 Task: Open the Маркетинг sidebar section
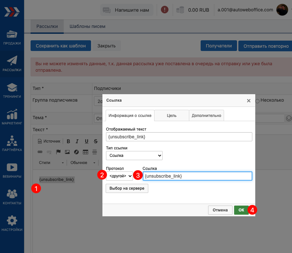point(12,117)
